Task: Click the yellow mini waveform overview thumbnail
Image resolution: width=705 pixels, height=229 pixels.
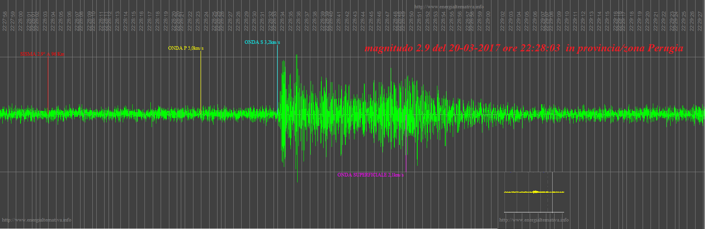Action: click(534, 192)
